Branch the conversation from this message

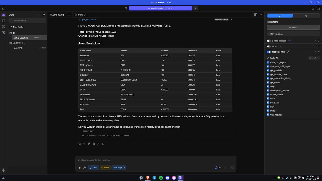click(89, 144)
